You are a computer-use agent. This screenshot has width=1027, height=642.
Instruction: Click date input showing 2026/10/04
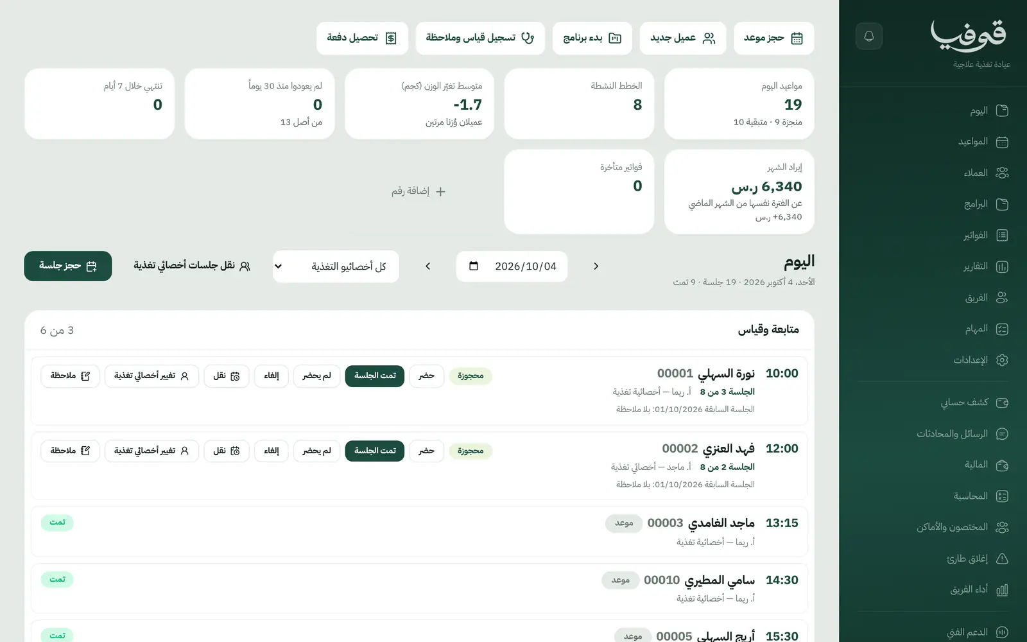512,266
